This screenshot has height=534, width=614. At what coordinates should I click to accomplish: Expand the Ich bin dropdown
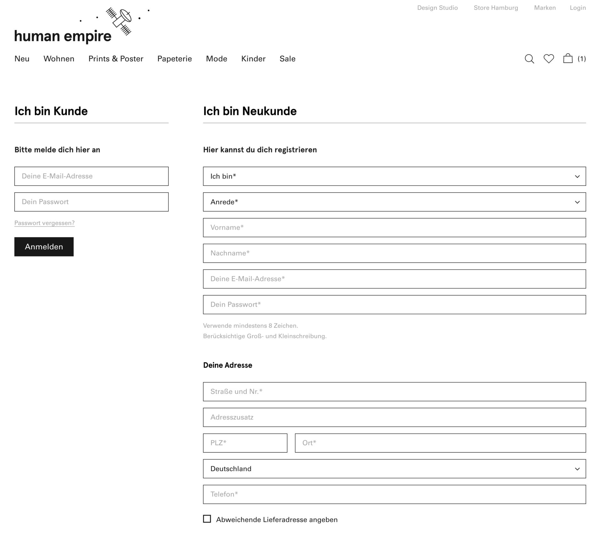pos(394,176)
